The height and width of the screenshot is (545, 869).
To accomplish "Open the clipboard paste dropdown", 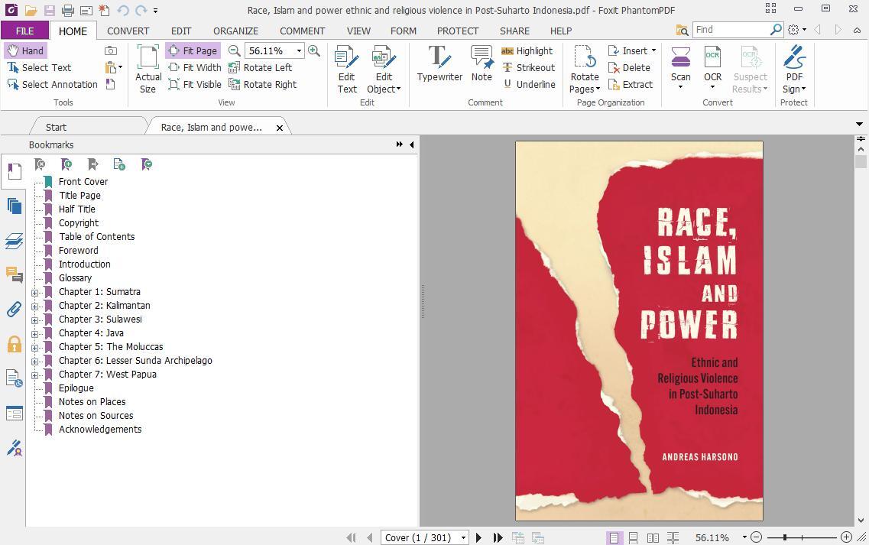I will [x=114, y=67].
